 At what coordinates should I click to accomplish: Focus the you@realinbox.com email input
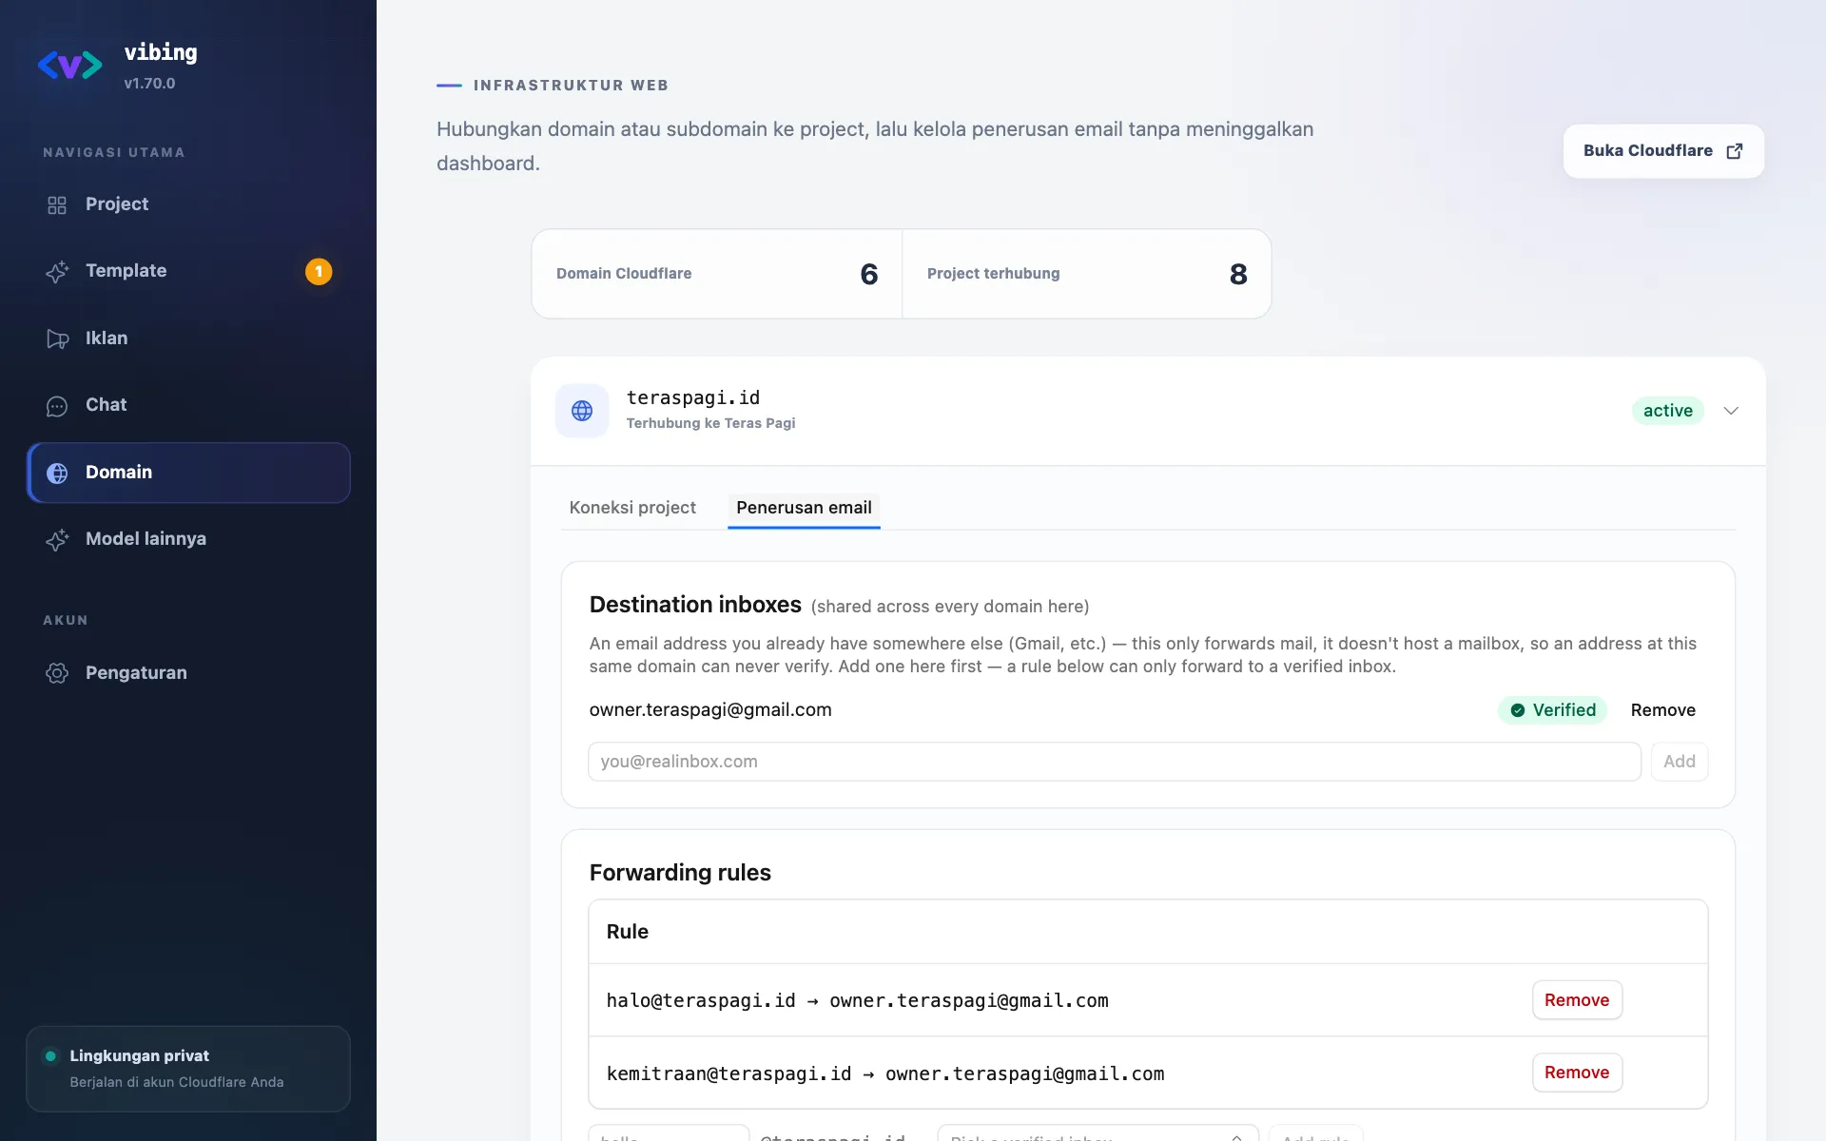coord(1115,762)
